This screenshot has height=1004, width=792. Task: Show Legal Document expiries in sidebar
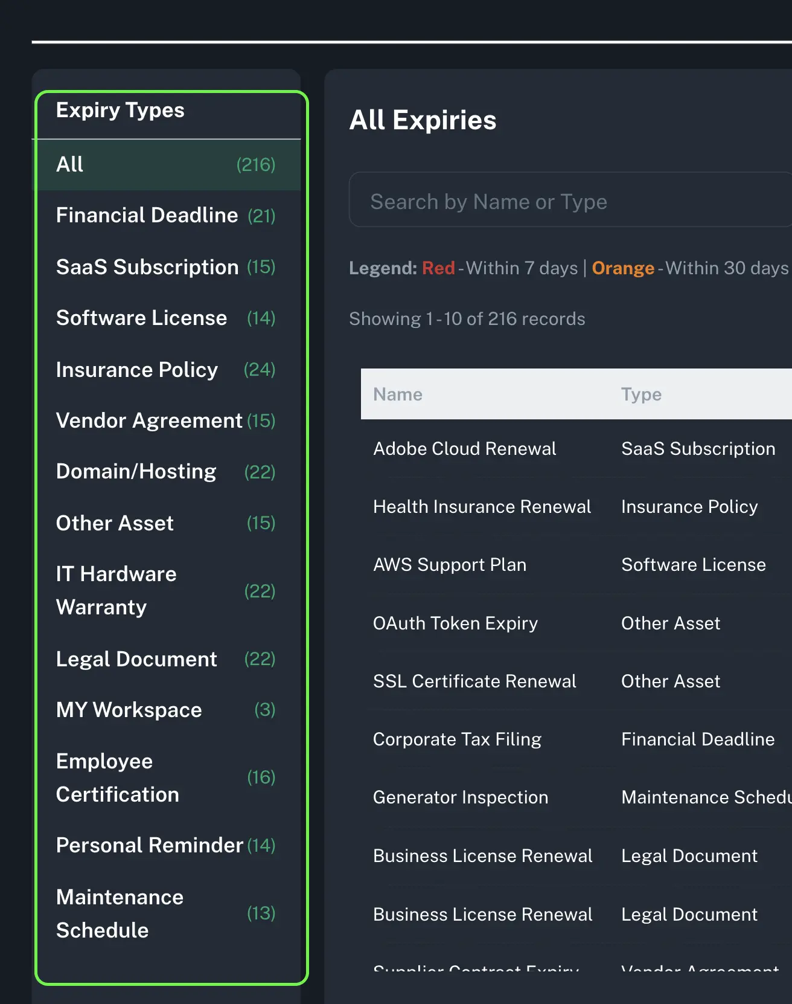166,659
